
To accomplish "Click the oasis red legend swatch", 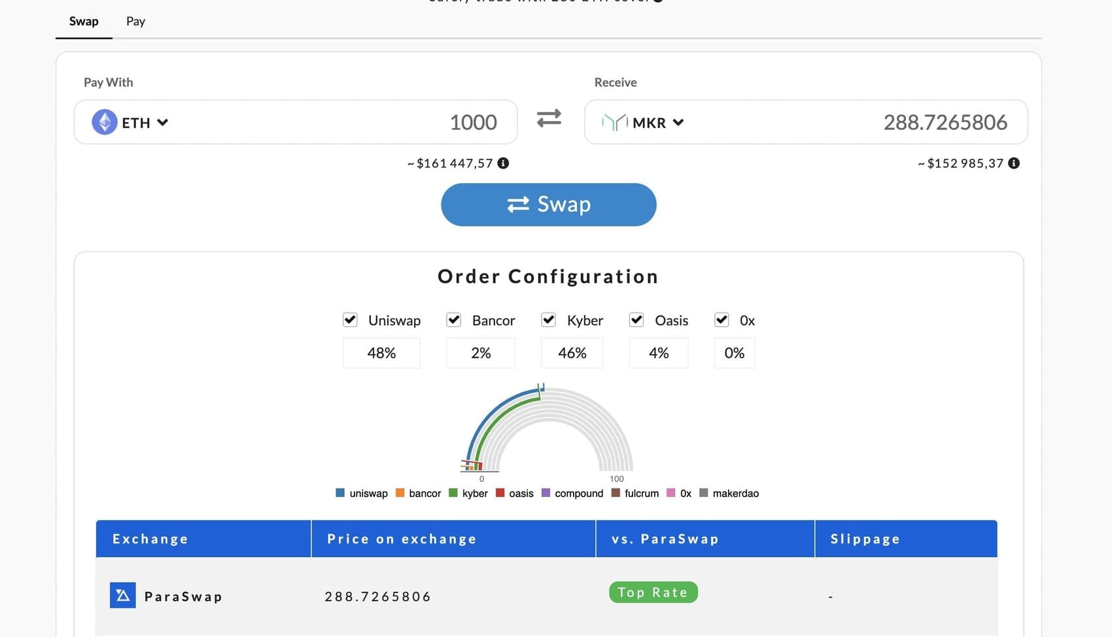I will [x=500, y=493].
